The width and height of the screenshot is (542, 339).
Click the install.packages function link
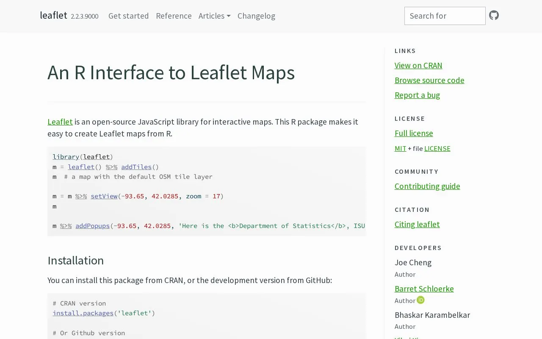tap(83, 313)
